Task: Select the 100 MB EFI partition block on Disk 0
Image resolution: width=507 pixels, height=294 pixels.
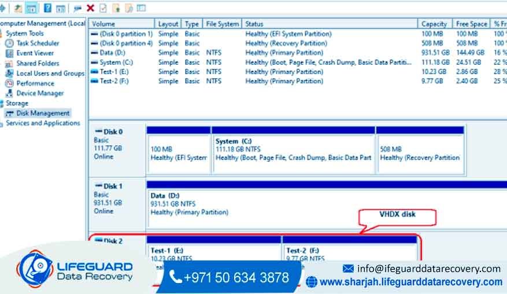Action: (x=179, y=150)
